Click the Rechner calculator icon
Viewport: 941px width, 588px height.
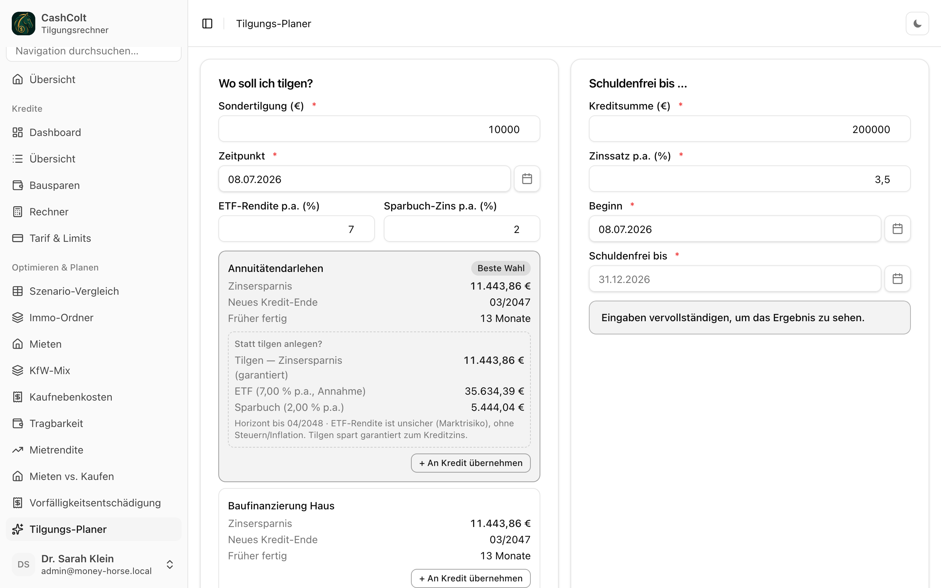(18, 212)
